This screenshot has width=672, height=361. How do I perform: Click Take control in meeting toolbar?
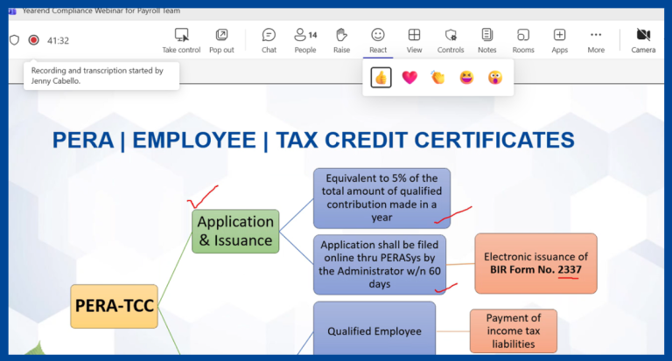click(x=181, y=39)
